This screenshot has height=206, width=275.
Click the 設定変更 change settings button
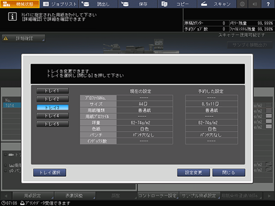point(194,173)
